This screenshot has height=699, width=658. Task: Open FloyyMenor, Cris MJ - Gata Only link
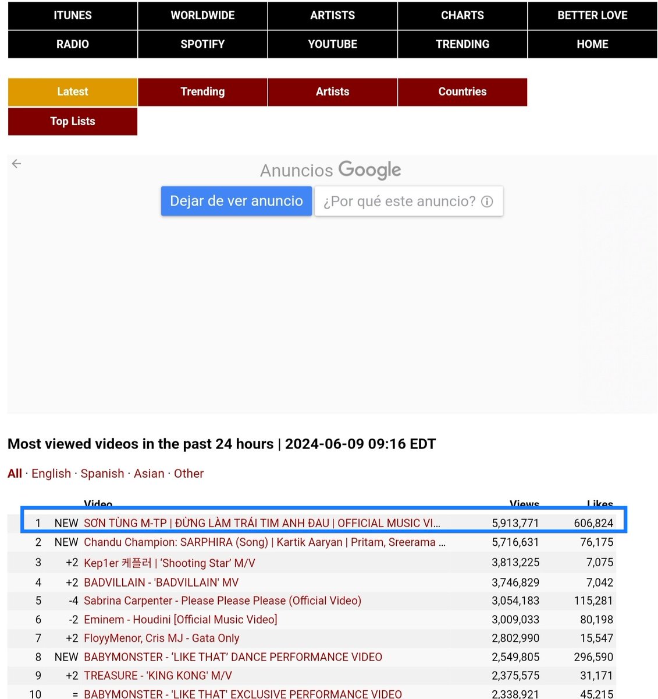(x=161, y=638)
